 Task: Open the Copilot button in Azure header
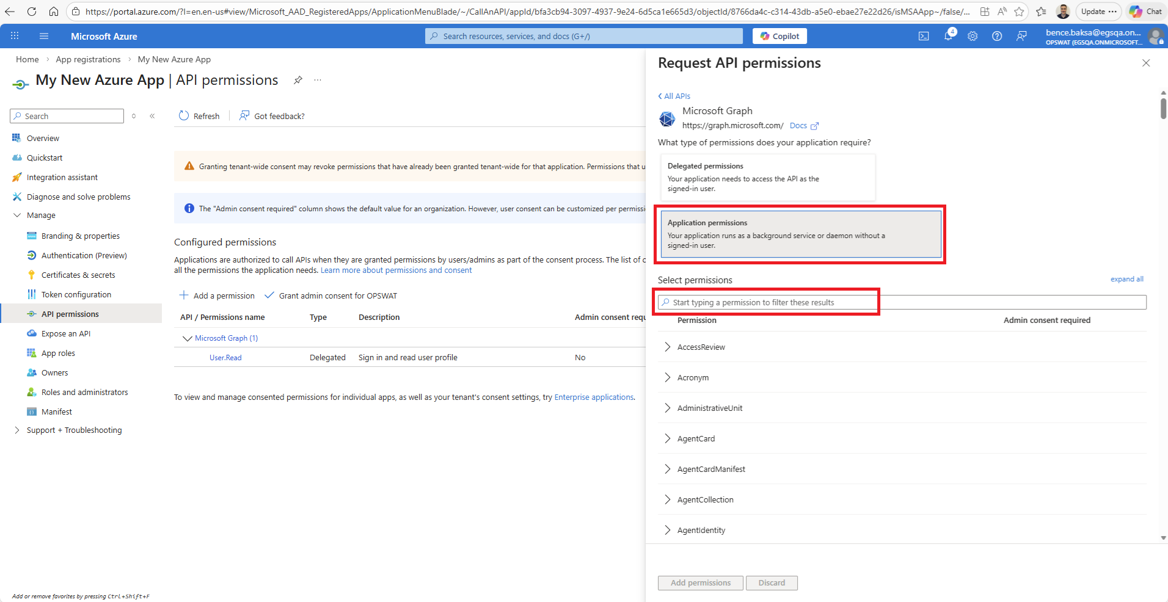pos(779,36)
